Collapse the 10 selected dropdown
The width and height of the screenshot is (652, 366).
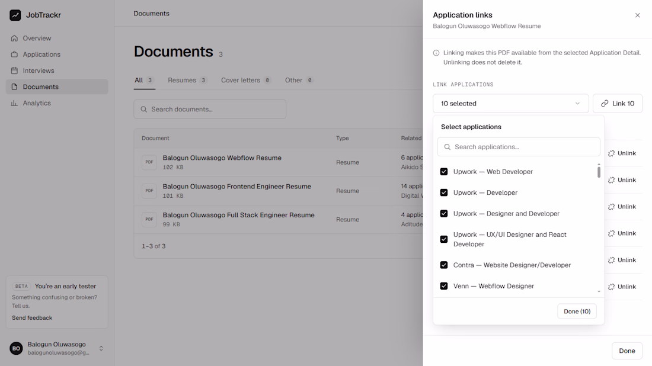pyautogui.click(x=510, y=104)
